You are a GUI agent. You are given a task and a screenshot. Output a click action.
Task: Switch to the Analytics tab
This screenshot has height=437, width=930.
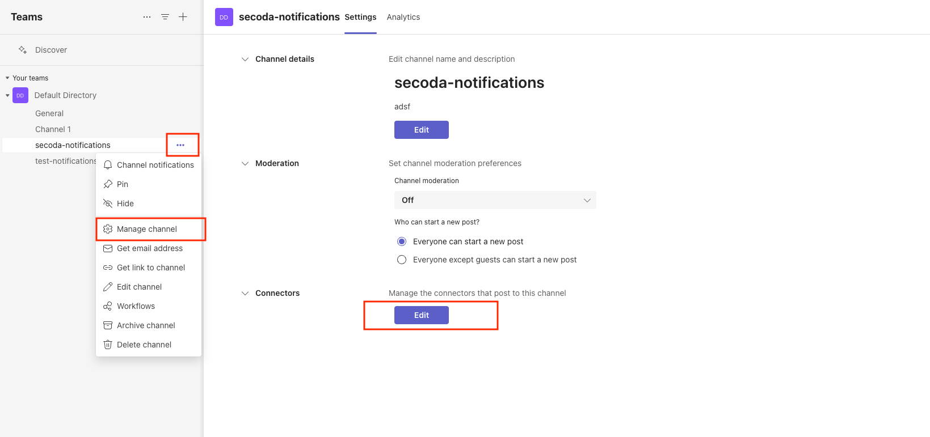403,17
